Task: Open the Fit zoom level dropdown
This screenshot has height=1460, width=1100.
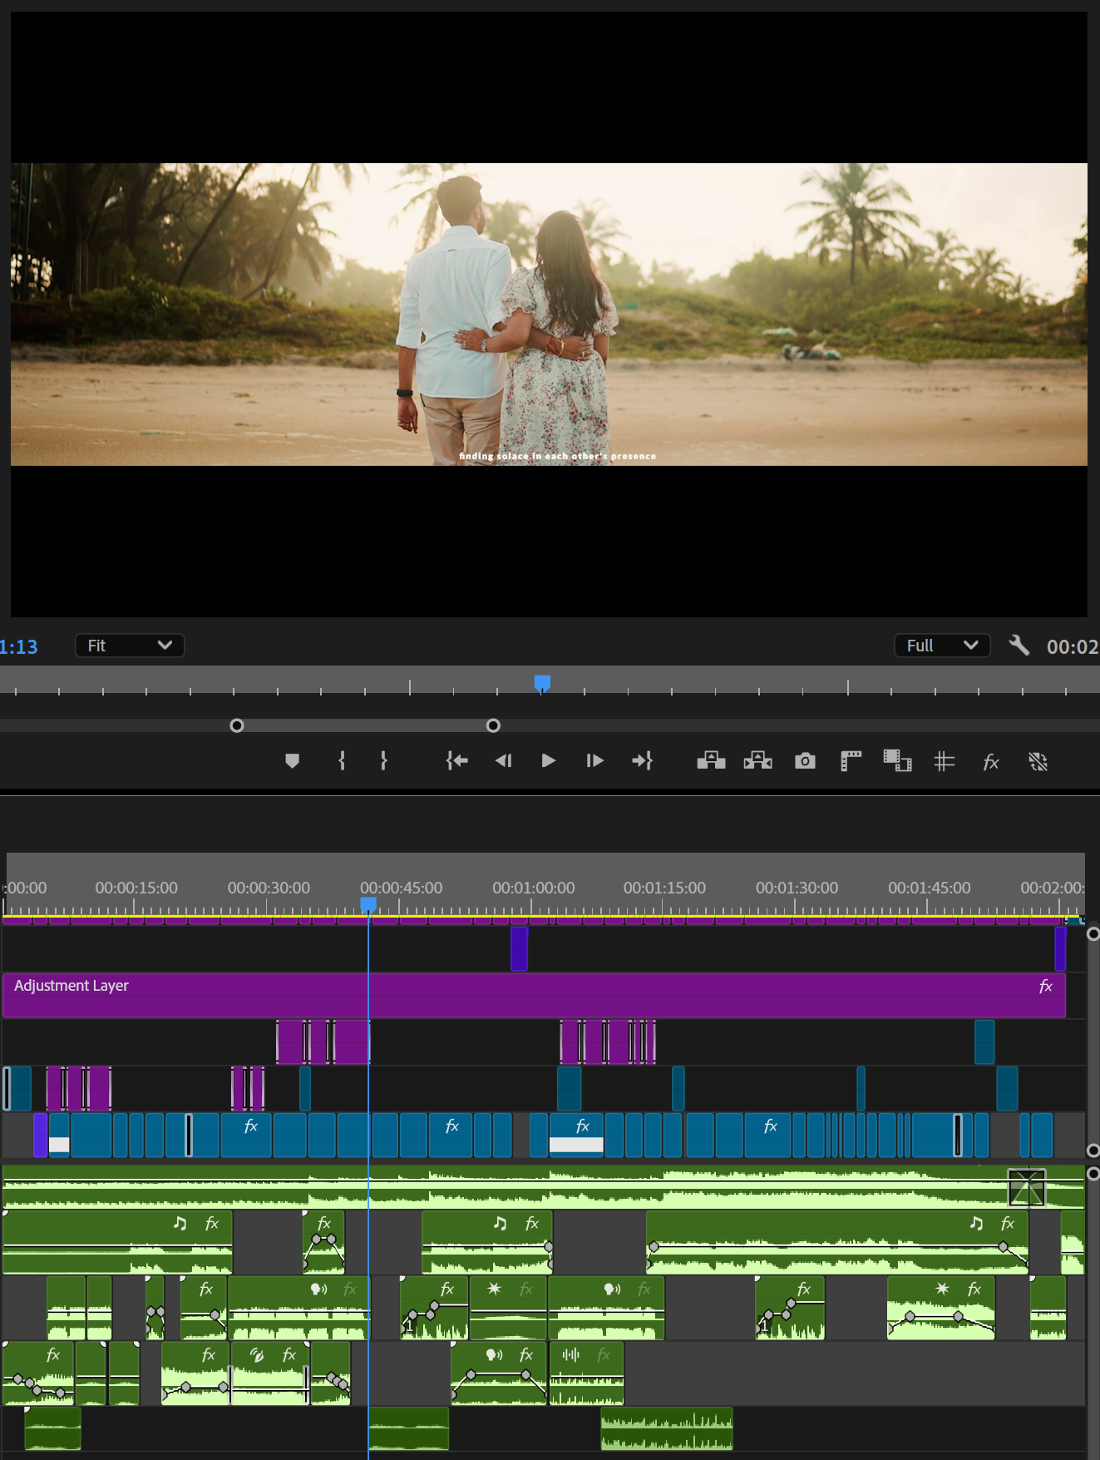Action: pos(130,646)
